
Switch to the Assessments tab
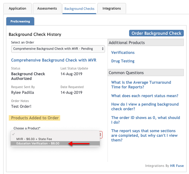pyautogui.click(x=47, y=8)
